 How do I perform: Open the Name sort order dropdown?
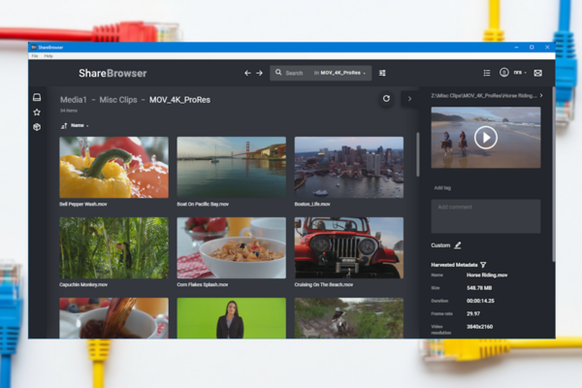(x=76, y=125)
